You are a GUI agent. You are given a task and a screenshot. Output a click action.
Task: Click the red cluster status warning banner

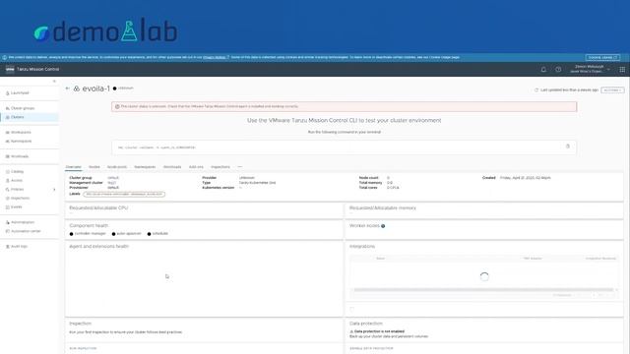344,107
